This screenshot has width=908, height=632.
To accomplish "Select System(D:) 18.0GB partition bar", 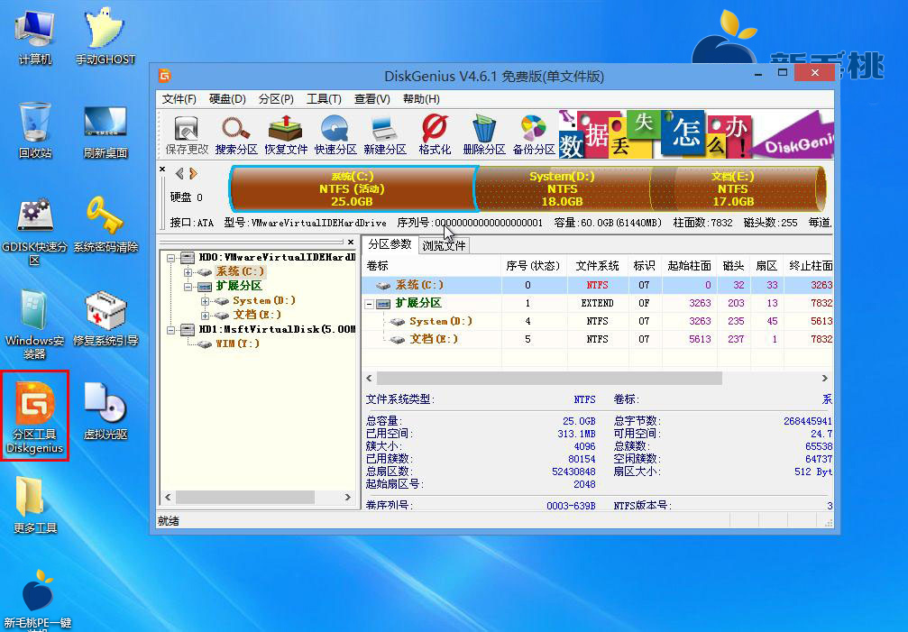I will (x=563, y=188).
